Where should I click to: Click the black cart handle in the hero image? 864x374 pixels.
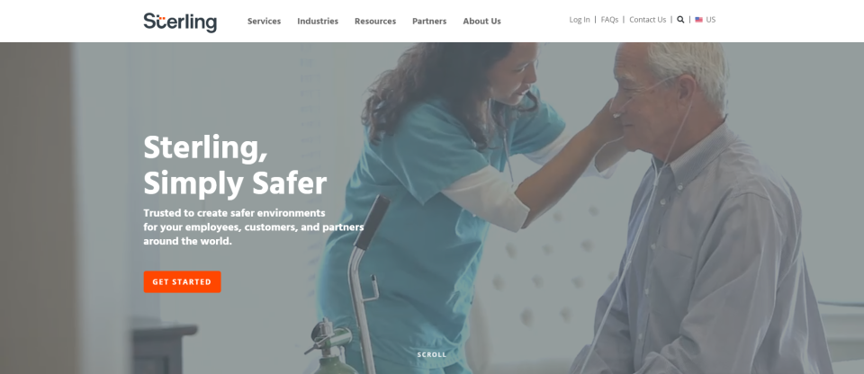coord(372,222)
